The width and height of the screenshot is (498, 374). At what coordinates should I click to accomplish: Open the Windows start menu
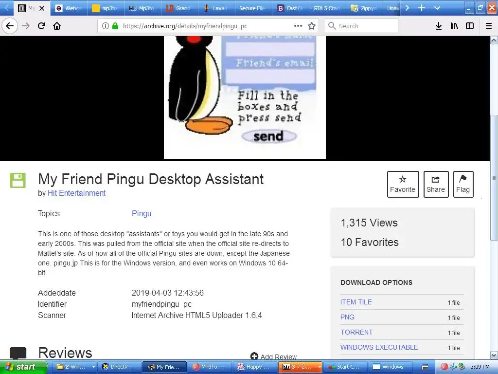point(23,367)
